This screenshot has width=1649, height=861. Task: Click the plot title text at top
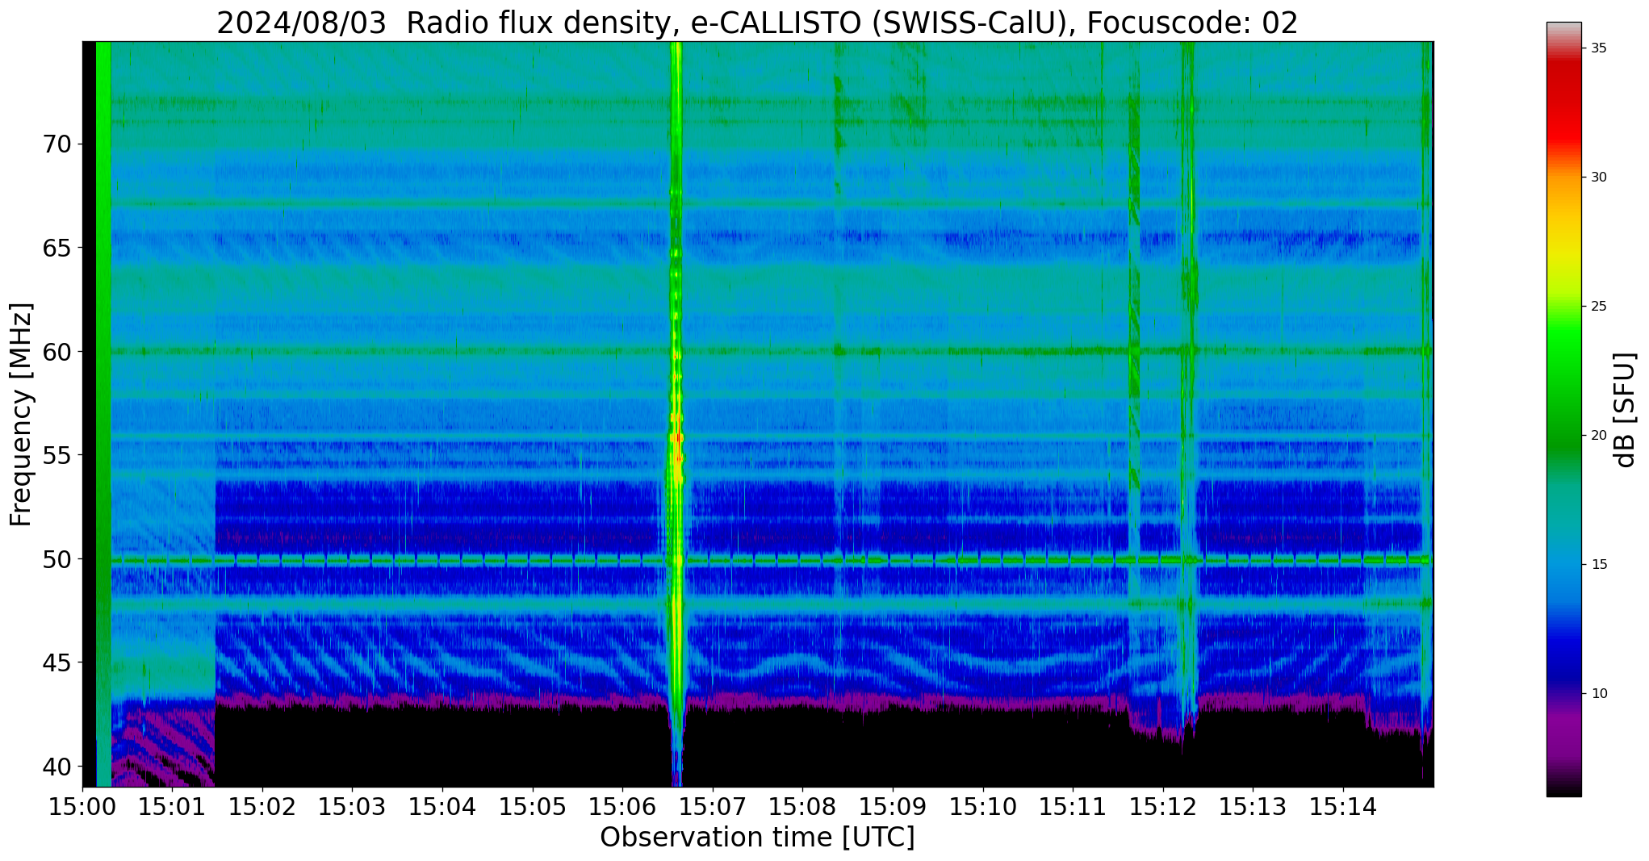point(757,23)
